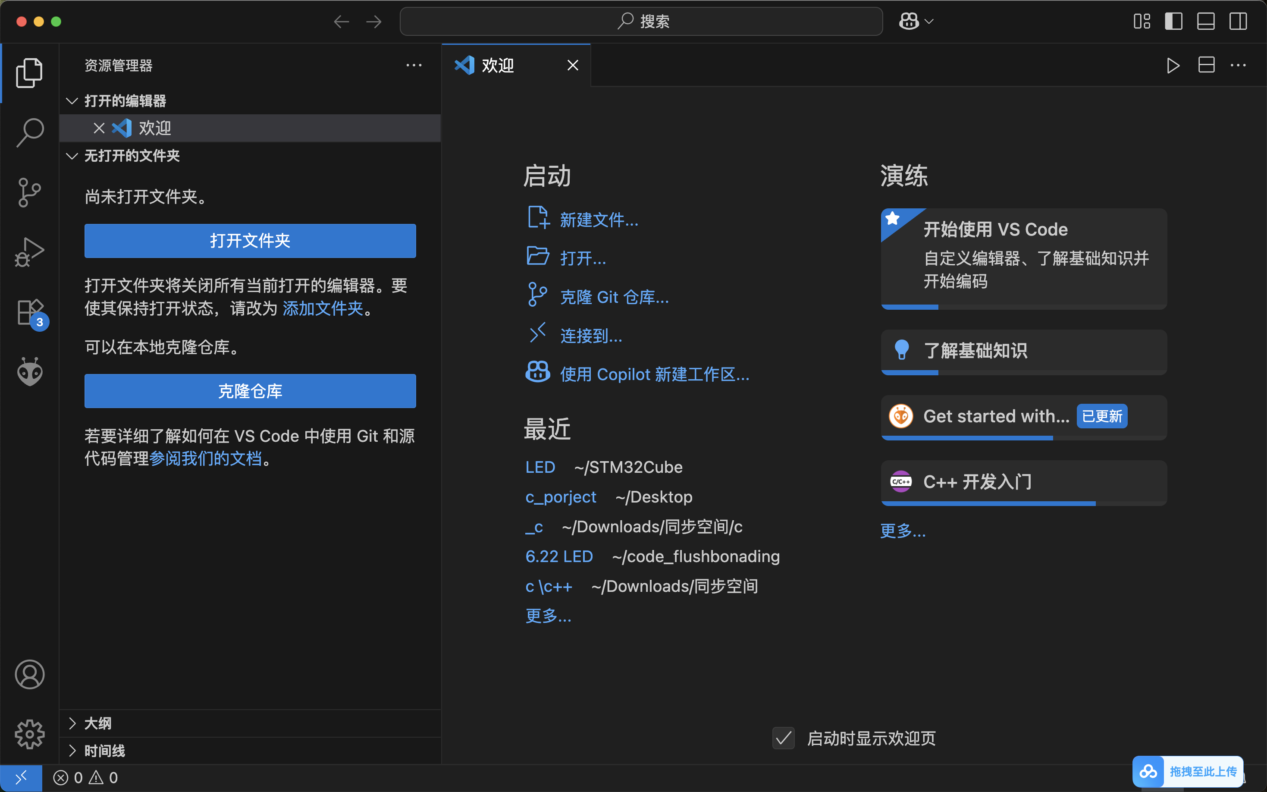Image resolution: width=1267 pixels, height=792 pixels.
Task: Select the 欢迎 editor tab
Action: [516, 66]
